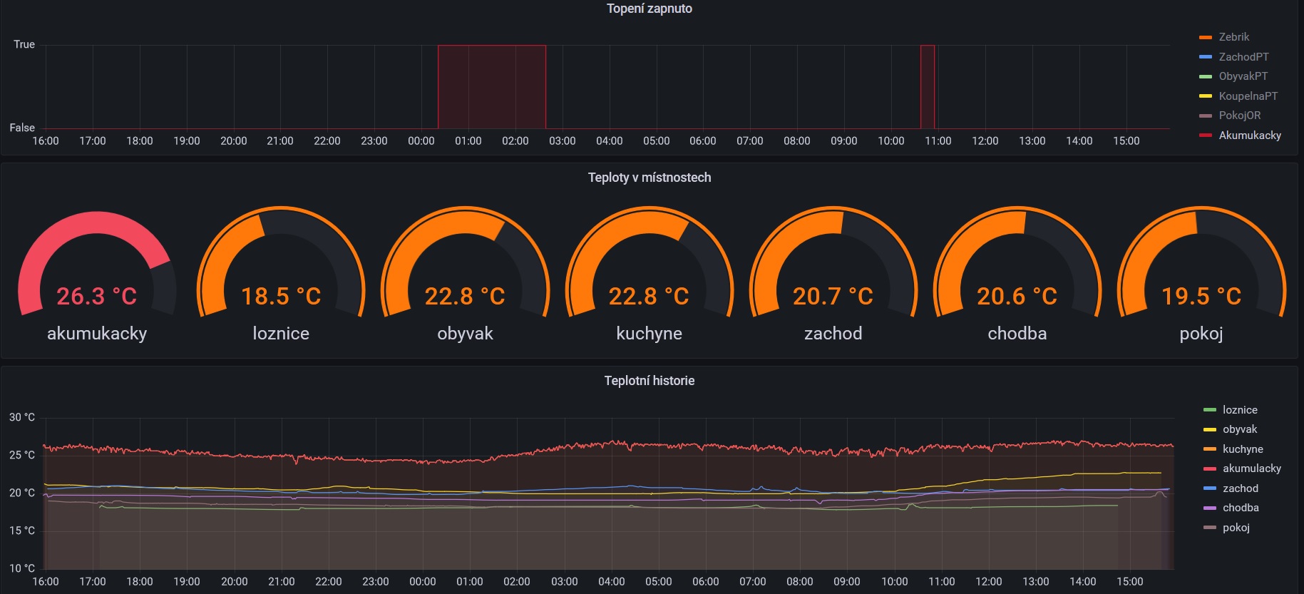Click the 20.6 °C chodba gauge value
1304x594 pixels.
coord(1017,296)
